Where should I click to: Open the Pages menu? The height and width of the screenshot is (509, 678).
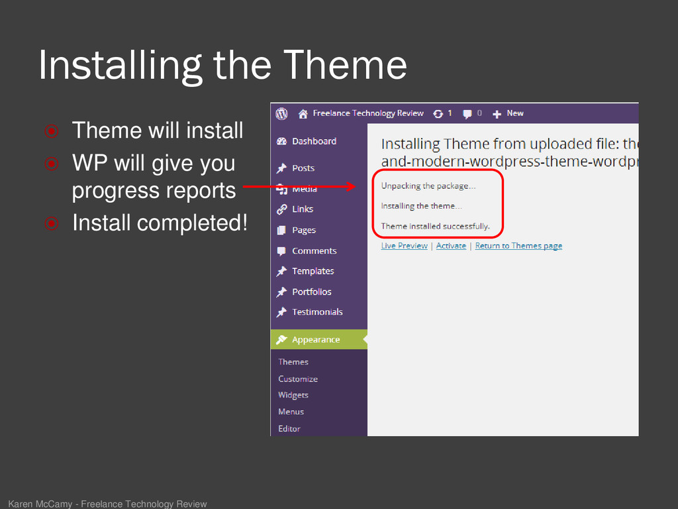304,230
